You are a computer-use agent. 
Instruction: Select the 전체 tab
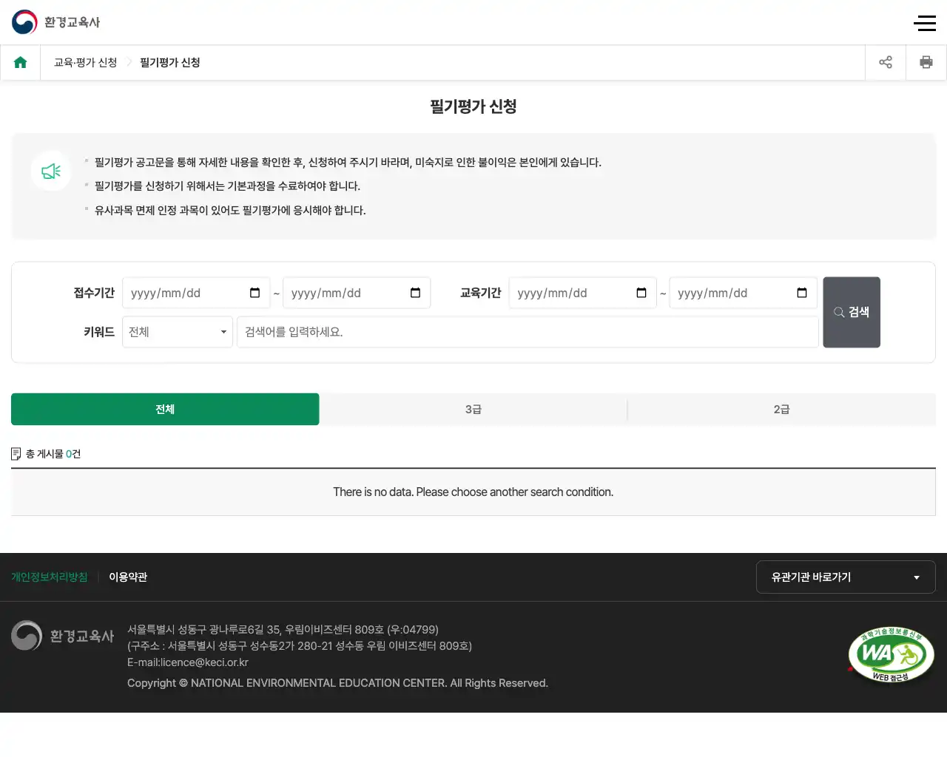[165, 409]
